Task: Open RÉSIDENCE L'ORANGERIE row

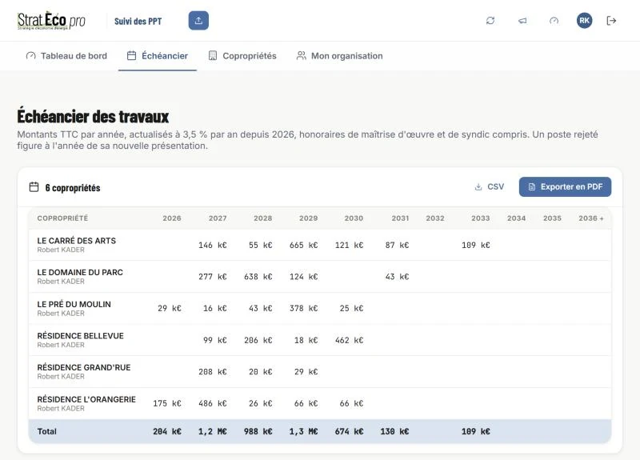Action: [319, 403]
